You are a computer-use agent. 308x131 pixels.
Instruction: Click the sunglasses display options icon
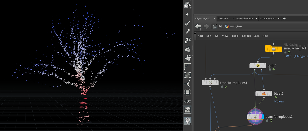pyautogui.click(x=188, y=4)
